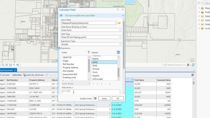The height and width of the screenshot is (118, 210).
Task: Click the Helpers list vertical scrollbar
Action: 118,72
